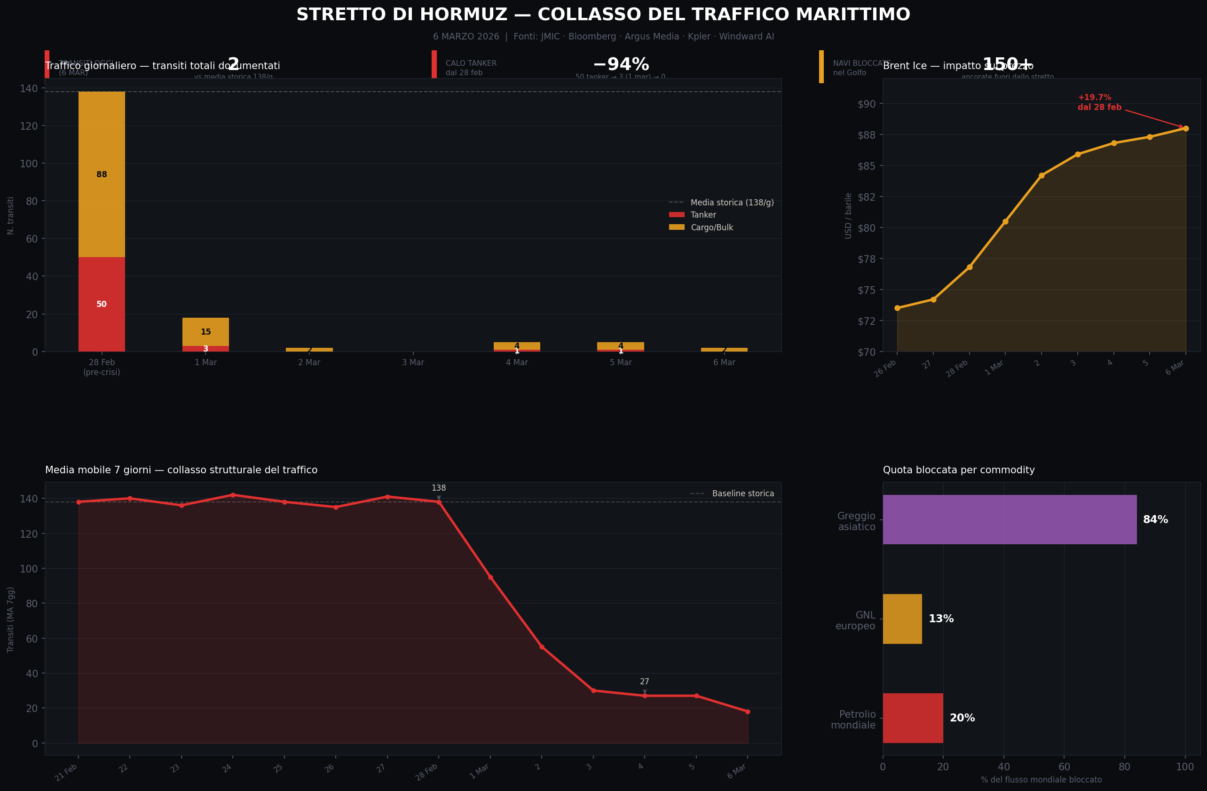Click the red Petrolio mondiale 20% bar

coord(912,718)
